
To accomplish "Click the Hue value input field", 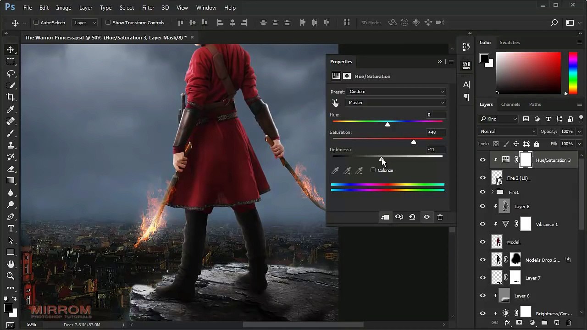I will [x=436, y=115].
